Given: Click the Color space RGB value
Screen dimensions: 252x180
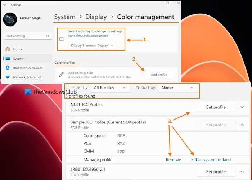Looking at the screenshot, I should tap(121, 136).
